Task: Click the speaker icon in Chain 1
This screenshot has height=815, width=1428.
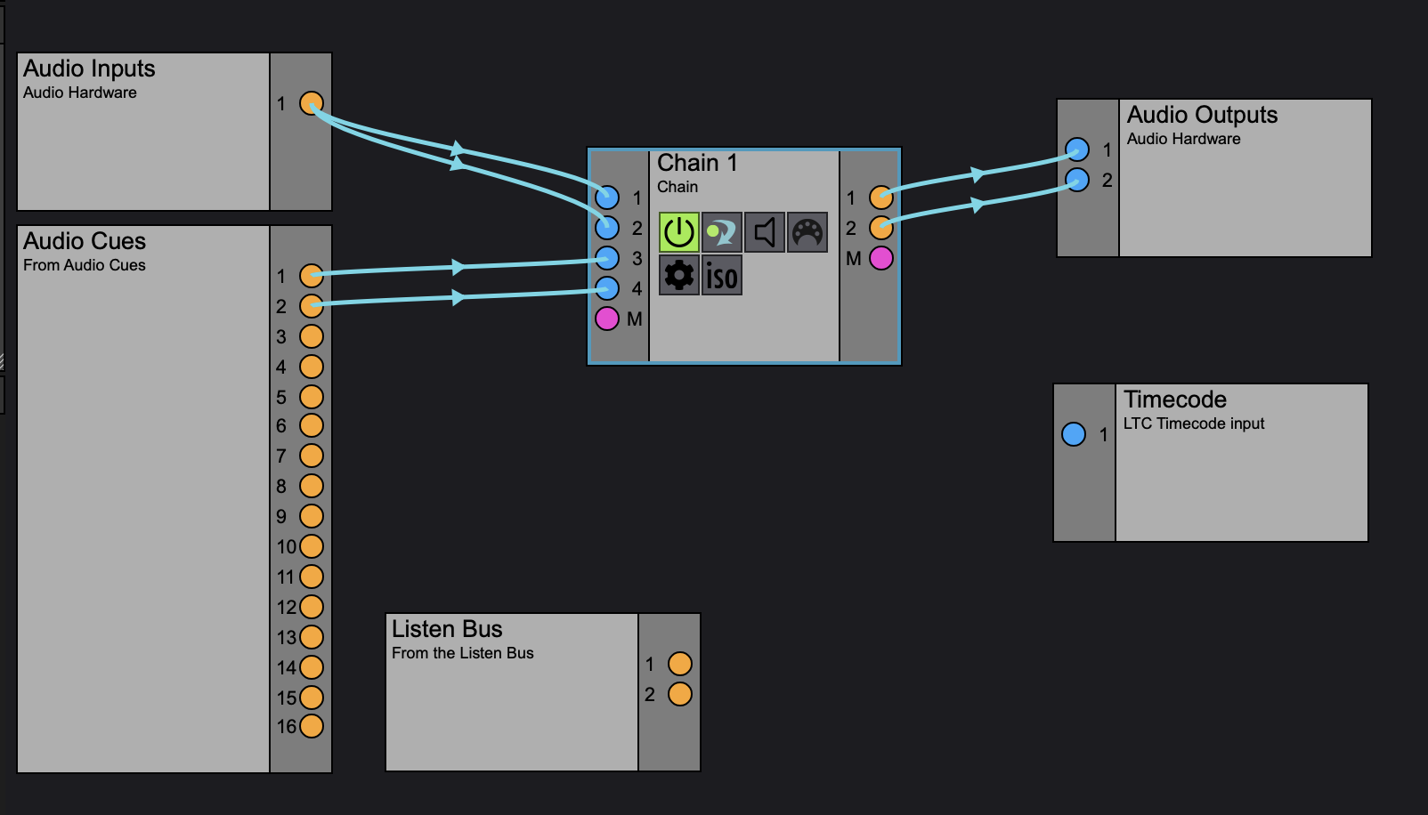Action: click(x=764, y=232)
